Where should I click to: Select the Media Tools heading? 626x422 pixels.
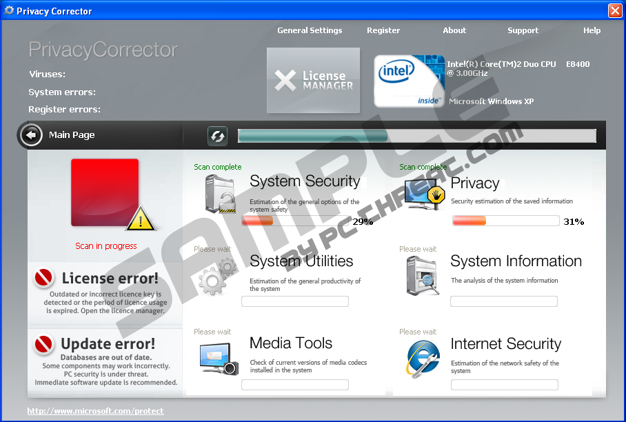pos(291,343)
